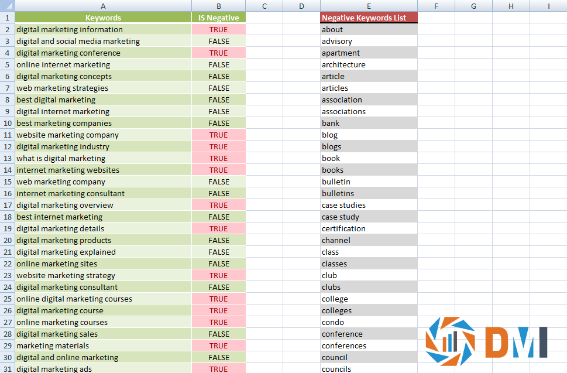Click an empty cell in column C
This screenshot has width=567, height=373.
(x=264, y=64)
